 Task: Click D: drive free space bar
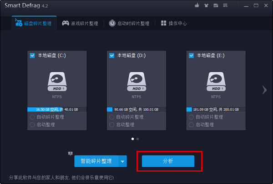(x=136, y=109)
